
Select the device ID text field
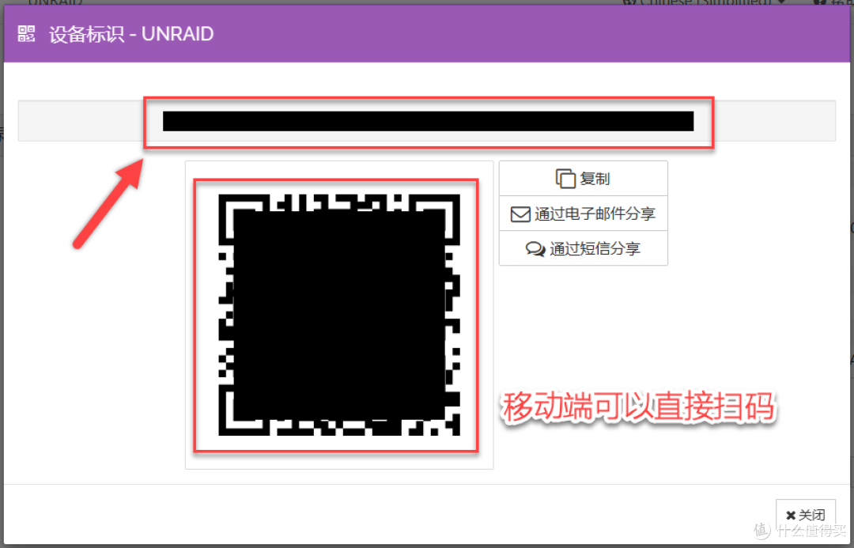click(427, 121)
